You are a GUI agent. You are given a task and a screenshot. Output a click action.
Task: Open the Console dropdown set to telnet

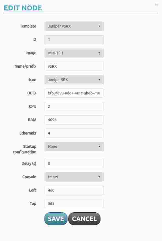[x=74, y=177]
